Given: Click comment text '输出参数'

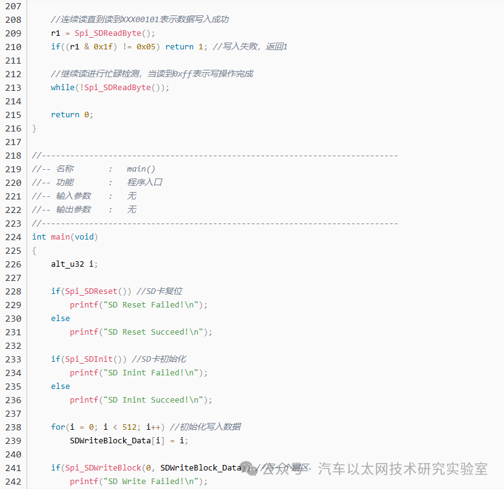Looking at the screenshot, I should tap(74, 210).
